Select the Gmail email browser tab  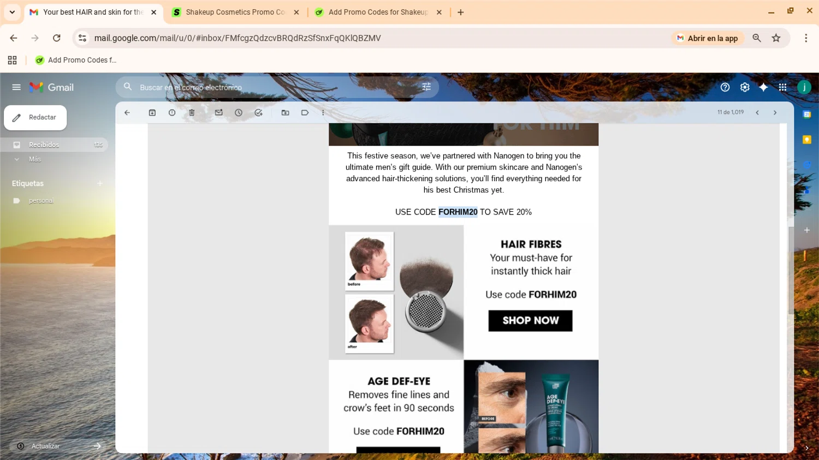pyautogui.click(x=93, y=12)
